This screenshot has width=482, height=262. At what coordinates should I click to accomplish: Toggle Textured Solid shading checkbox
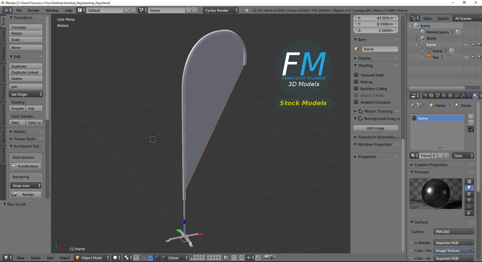click(356, 75)
